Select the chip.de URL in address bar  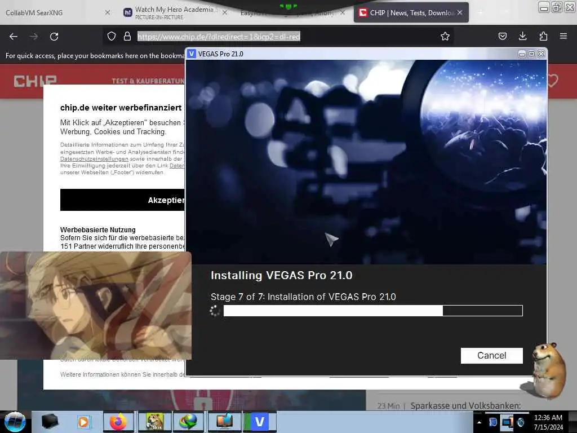pyautogui.click(x=219, y=37)
